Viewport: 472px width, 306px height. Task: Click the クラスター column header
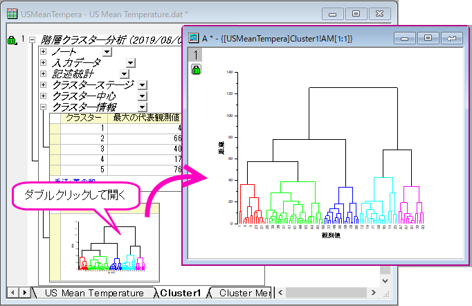click(84, 118)
